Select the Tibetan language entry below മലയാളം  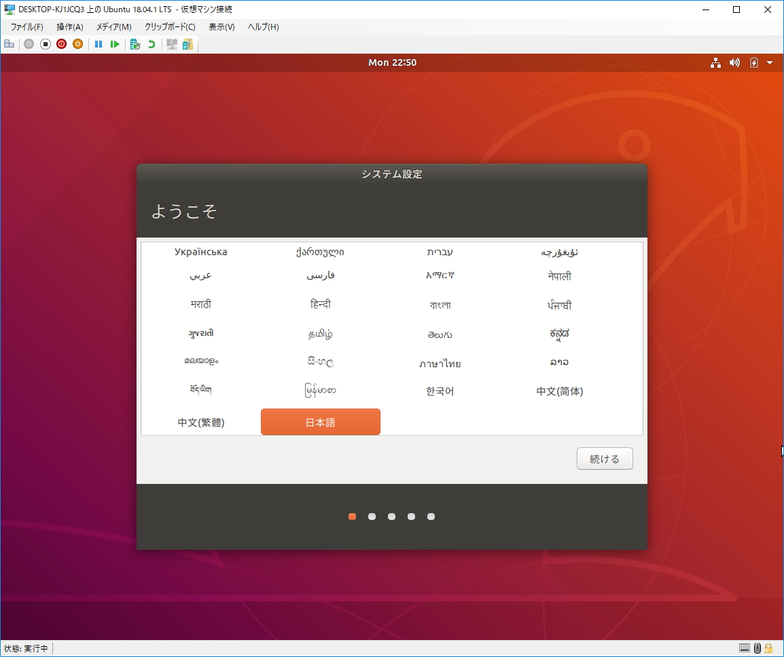[200, 390]
